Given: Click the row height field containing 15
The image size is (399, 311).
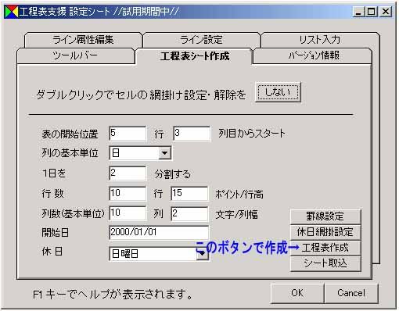Looking at the screenshot, I should tap(189, 194).
